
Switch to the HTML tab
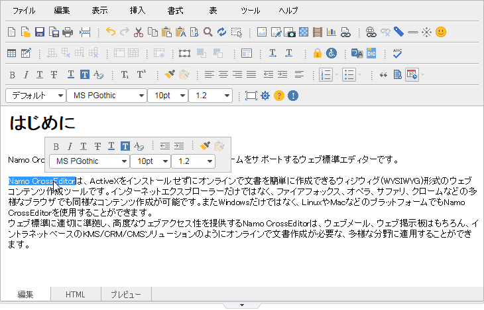tap(76, 294)
